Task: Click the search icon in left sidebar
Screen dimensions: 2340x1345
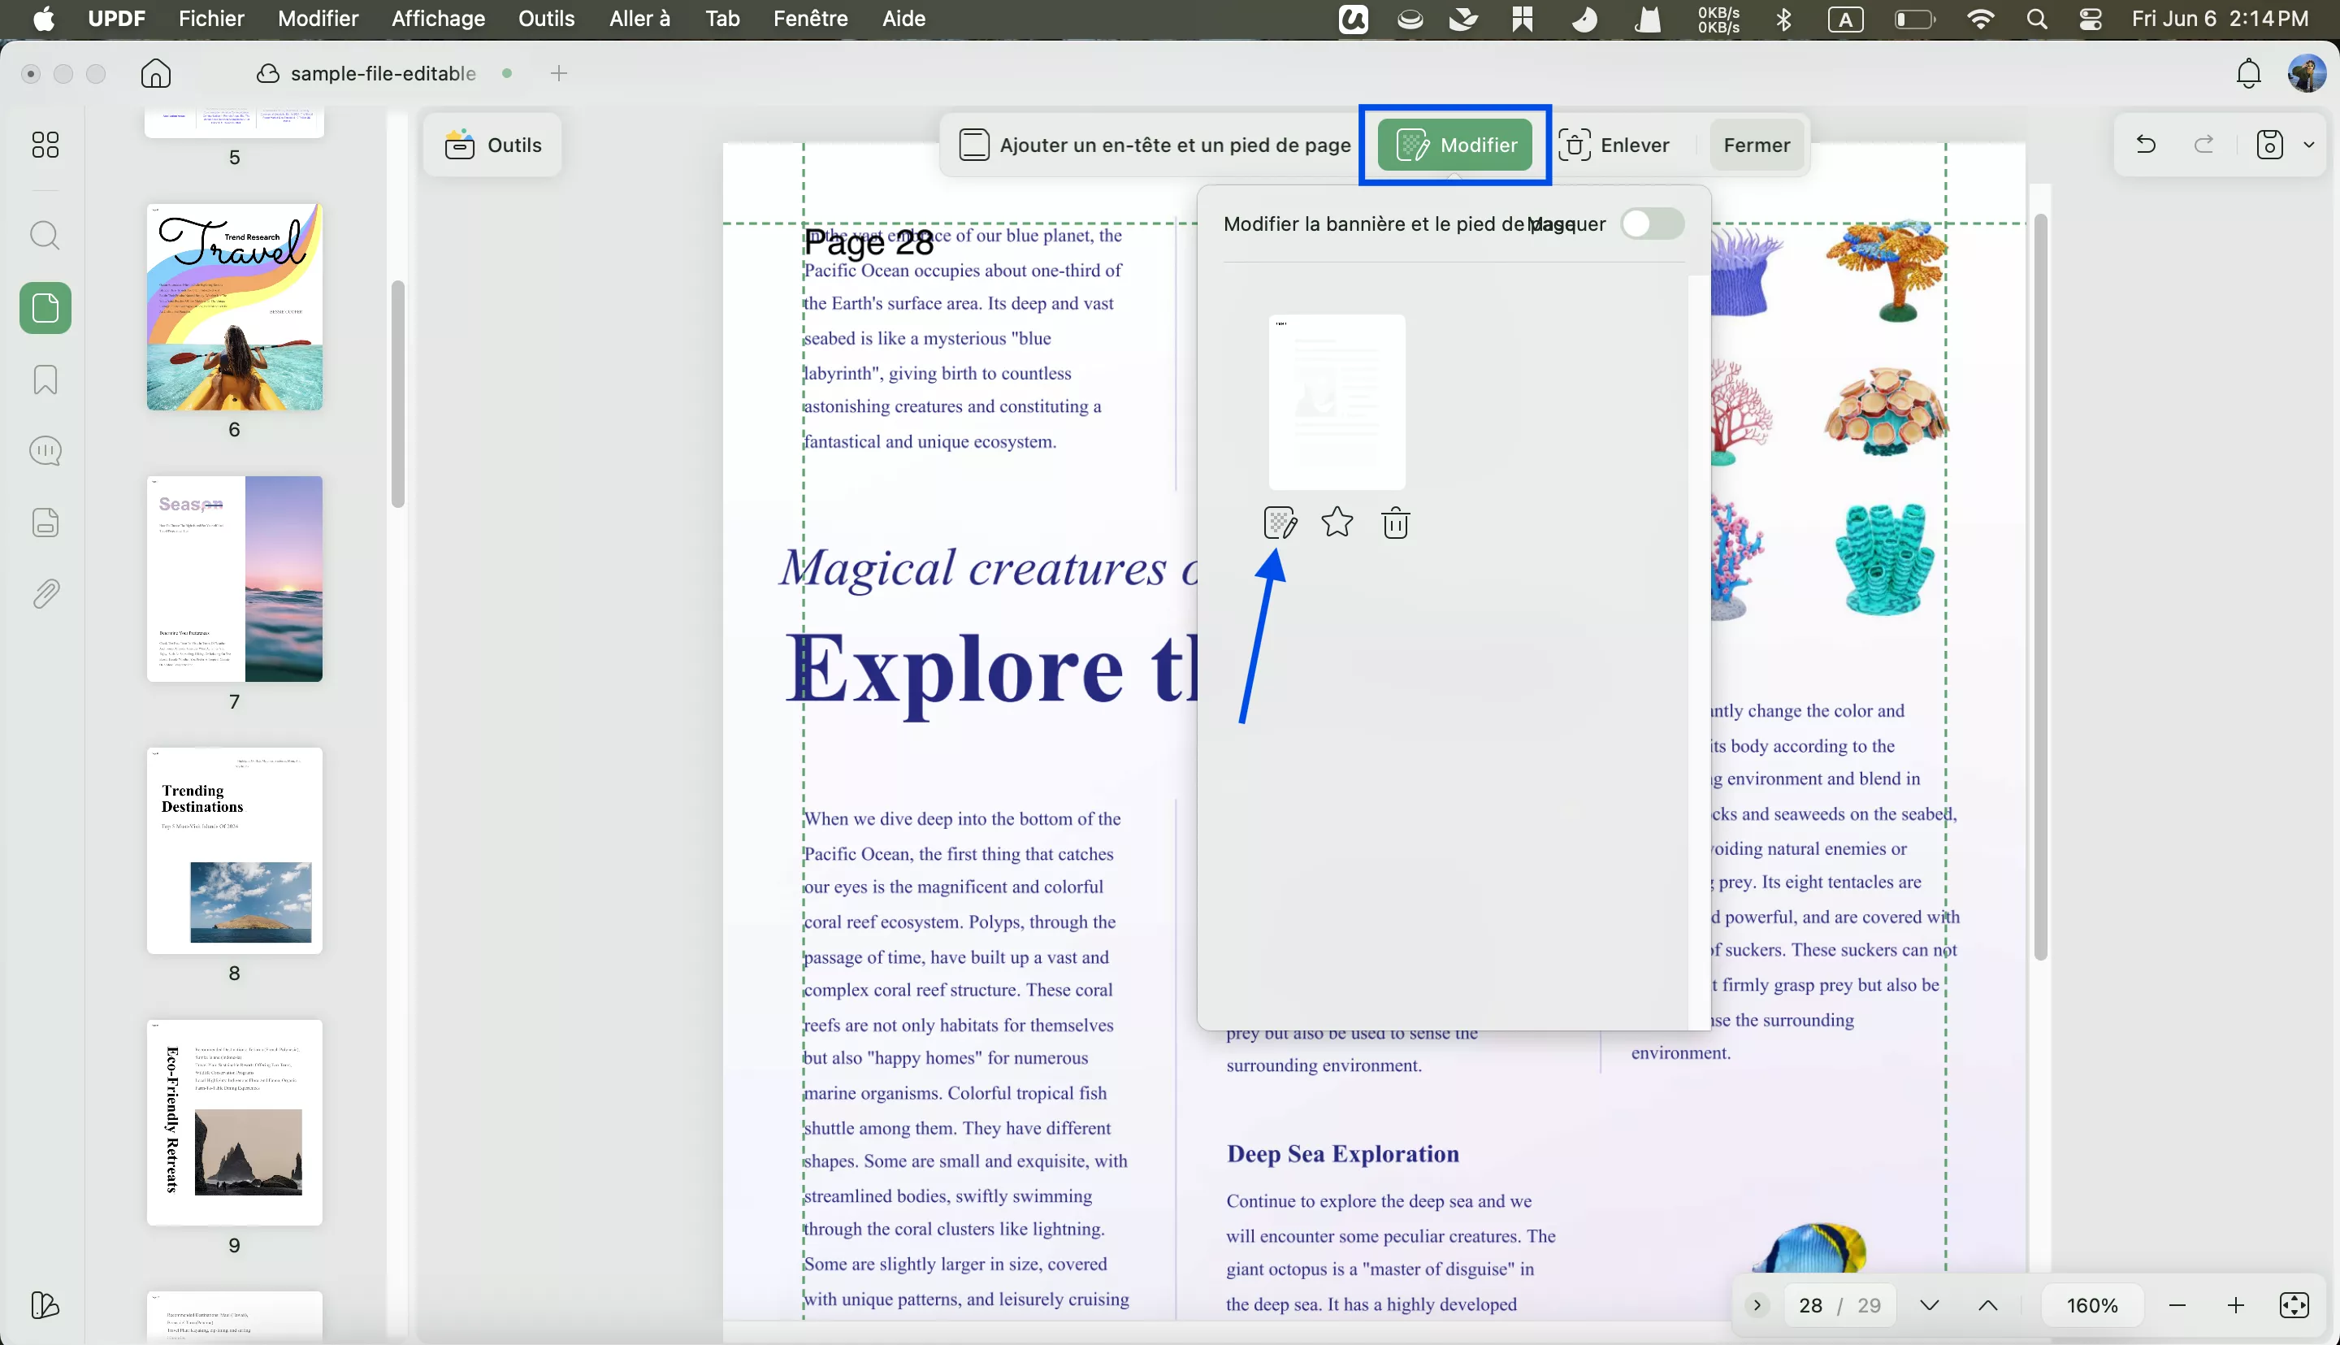Action: pyautogui.click(x=45, y=236)
